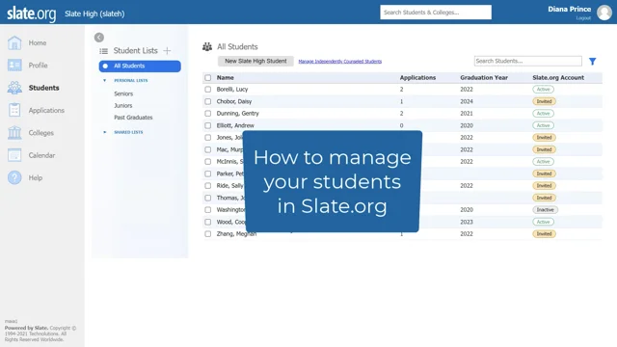This screenshot has height=347, width=617.
Task: Click the Diana Prince avatar icon
Action: (604, 13)
